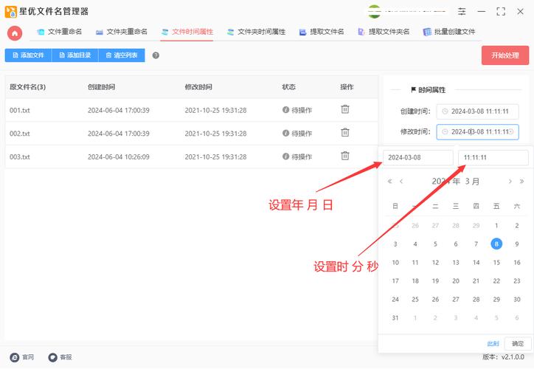This screenshot has width=534, height=369.
Task: Click the clock icon in 修改时间 field
Action: [445, 132]
